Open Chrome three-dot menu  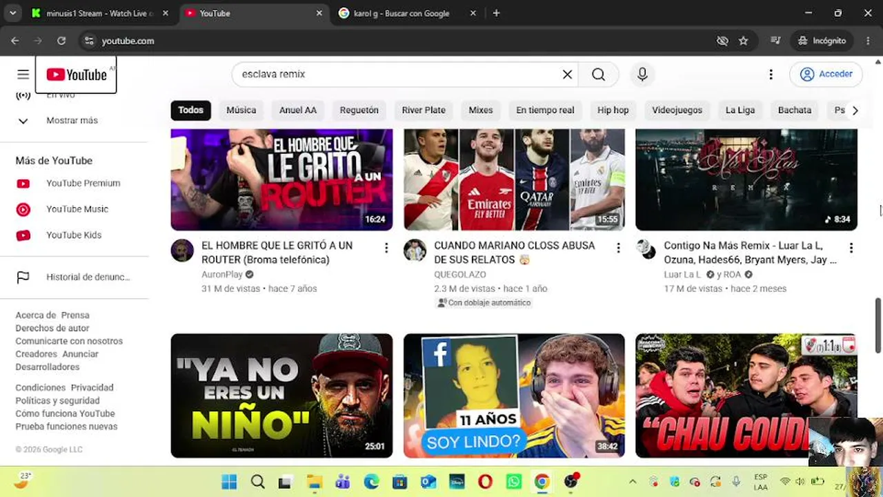(x=868, y=41)
